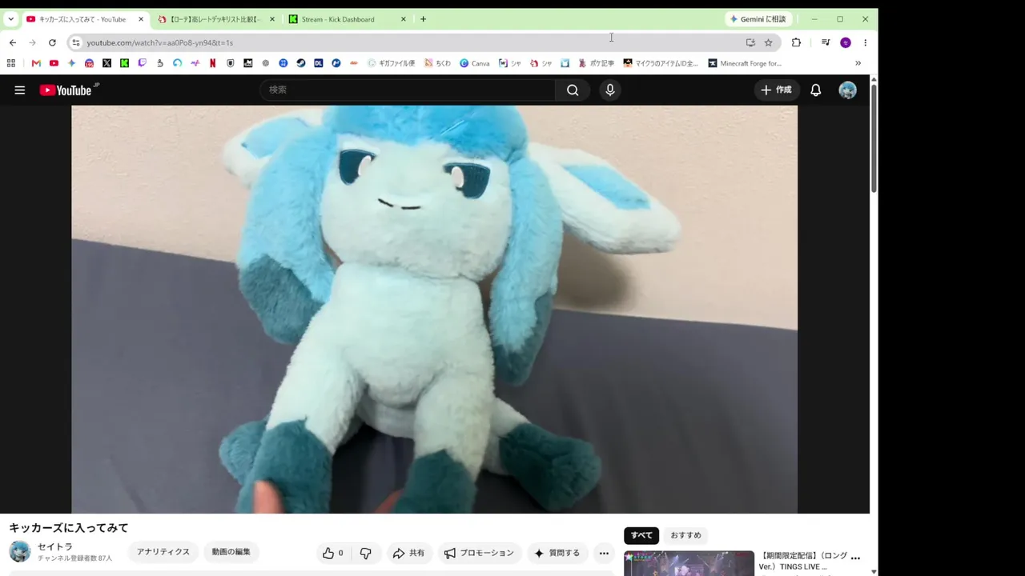This screenshot has width=1025, height=576.
Task: Open the YouTube bookmark icon in bookmarks bar
Action: [x=54, y=63]
